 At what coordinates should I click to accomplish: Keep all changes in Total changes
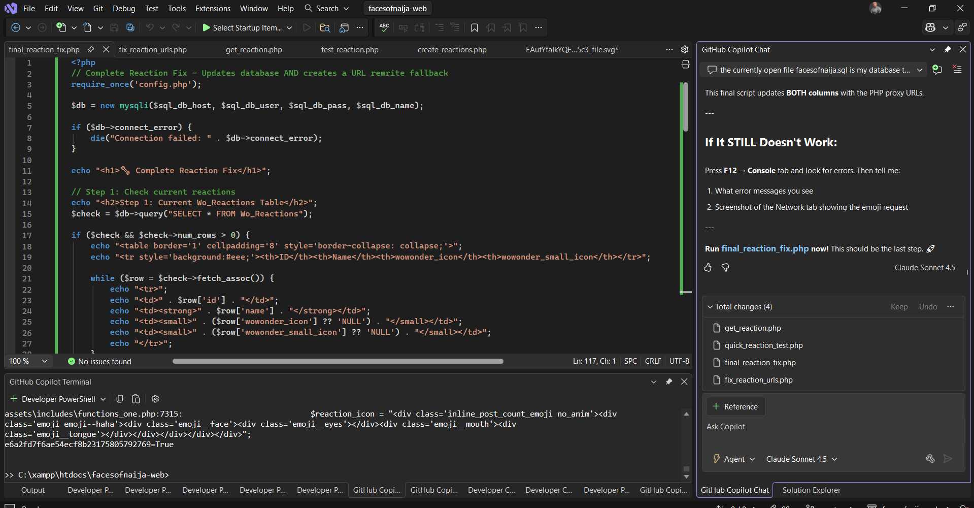pyautogui.click(x=899, y=307)
